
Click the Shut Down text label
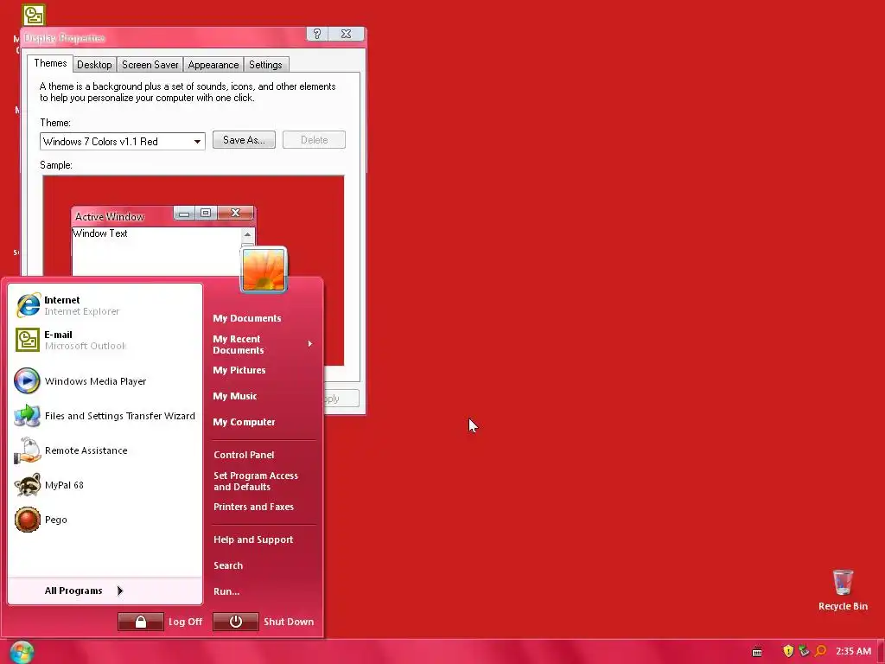[x=289, y=622]
